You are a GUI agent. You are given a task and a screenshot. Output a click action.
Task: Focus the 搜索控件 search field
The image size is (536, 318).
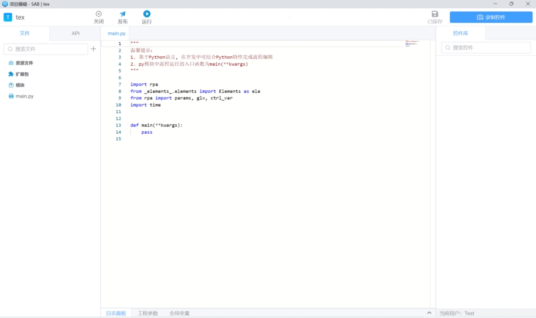[486, 48]
